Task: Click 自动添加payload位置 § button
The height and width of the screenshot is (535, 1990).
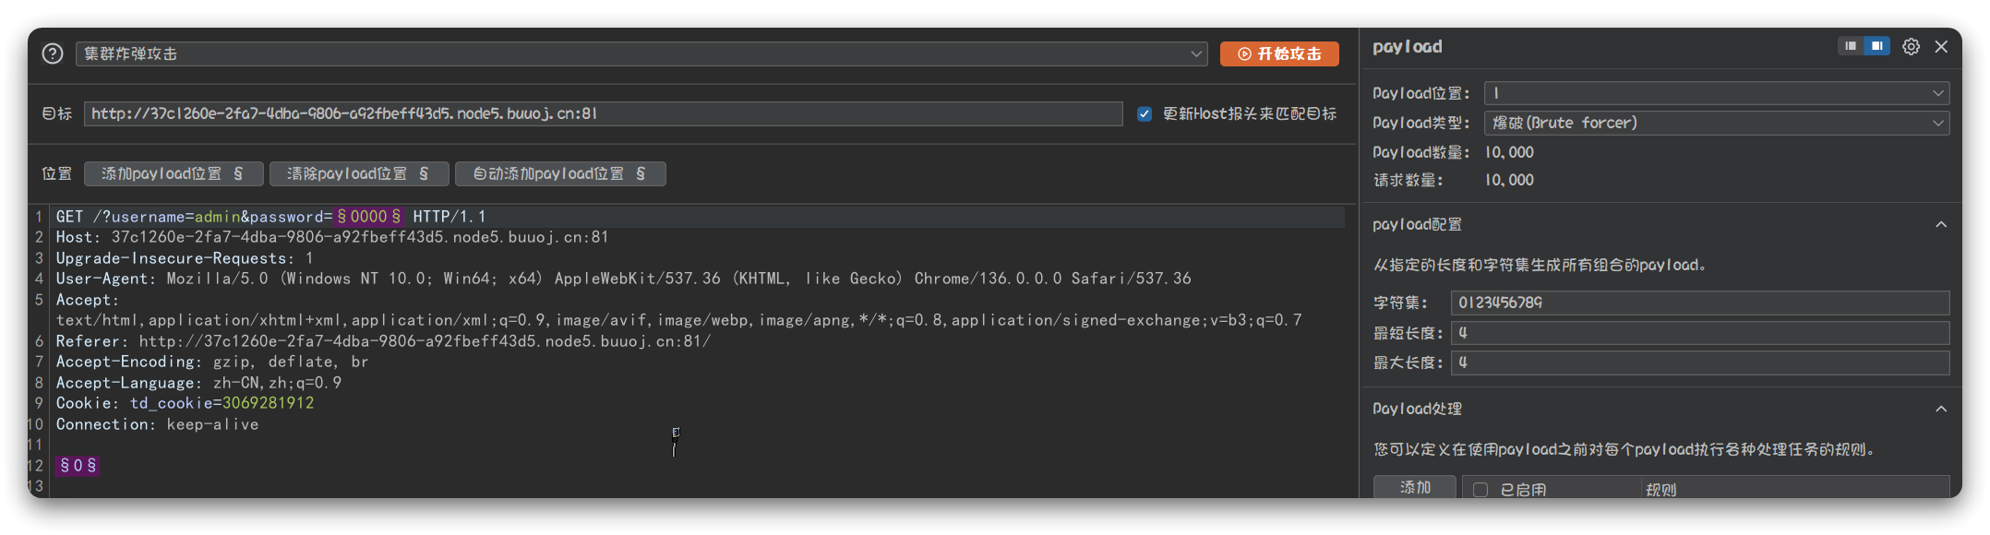Action: [x=560, y=173]
